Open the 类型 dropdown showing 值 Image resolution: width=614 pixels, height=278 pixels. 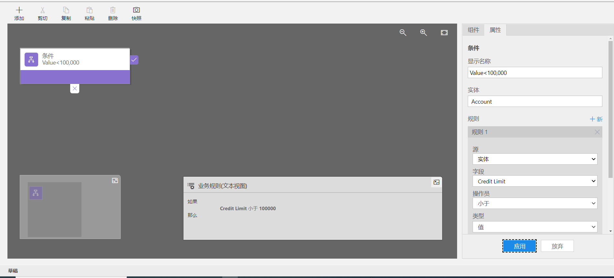pyautogui.click(x=535, y=227)
